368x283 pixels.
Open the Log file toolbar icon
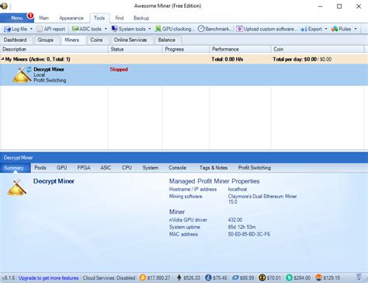7,29
